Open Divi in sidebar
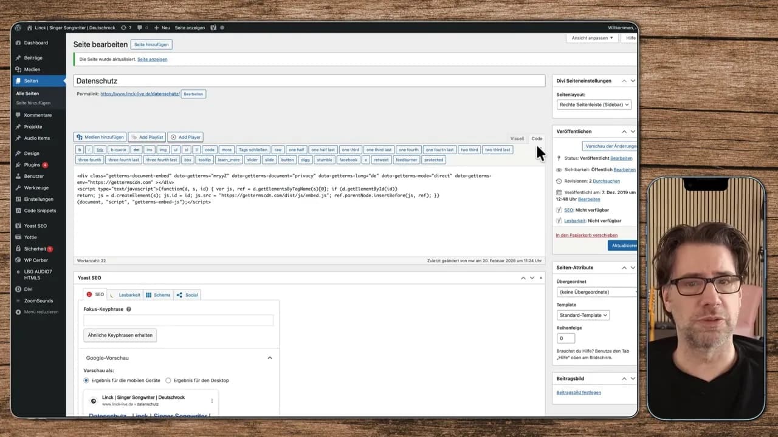The height and width of the screenshot is (437, 778). click(x=29, y=290)
